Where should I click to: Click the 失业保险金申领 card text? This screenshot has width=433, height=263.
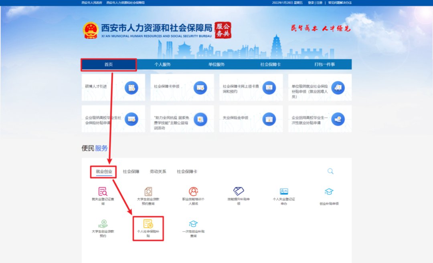236,118
